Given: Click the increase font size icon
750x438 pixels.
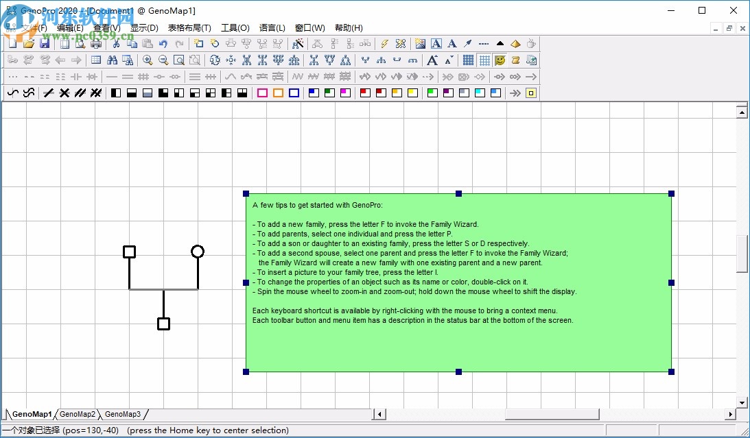Looking at the screenshot, I should click(x=432, y=60).
